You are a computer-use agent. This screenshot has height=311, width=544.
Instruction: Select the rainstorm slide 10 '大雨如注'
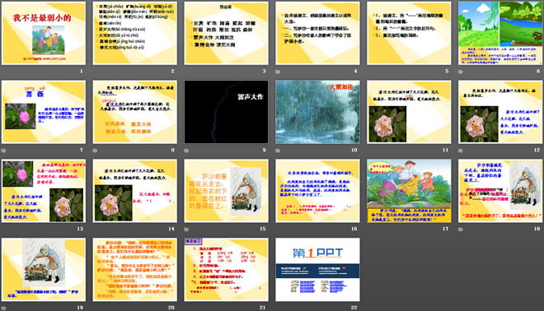tap(317, 112)
